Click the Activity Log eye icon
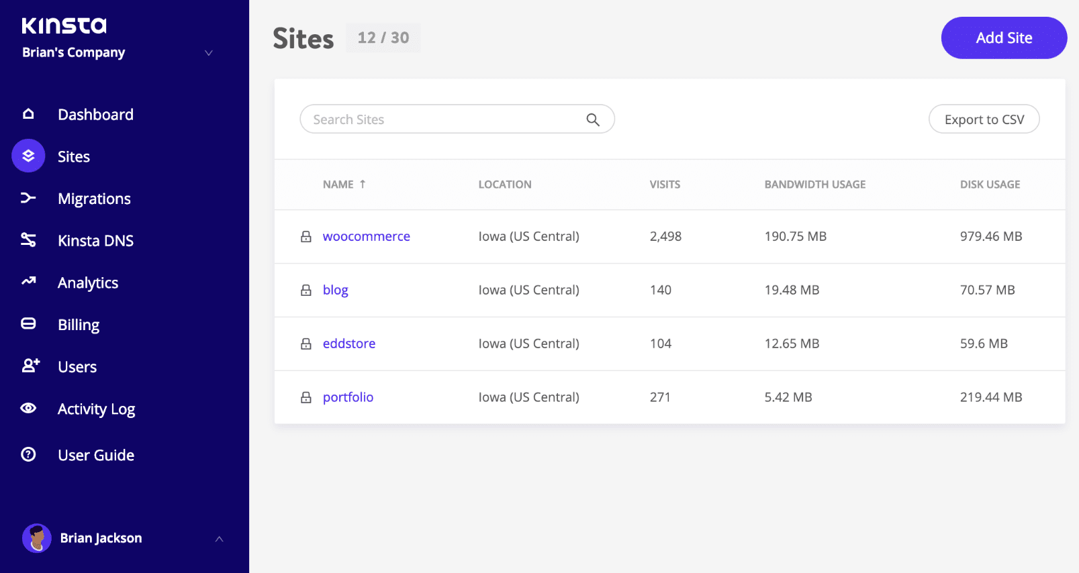The image size is (1079, 573). click(28, 408)
